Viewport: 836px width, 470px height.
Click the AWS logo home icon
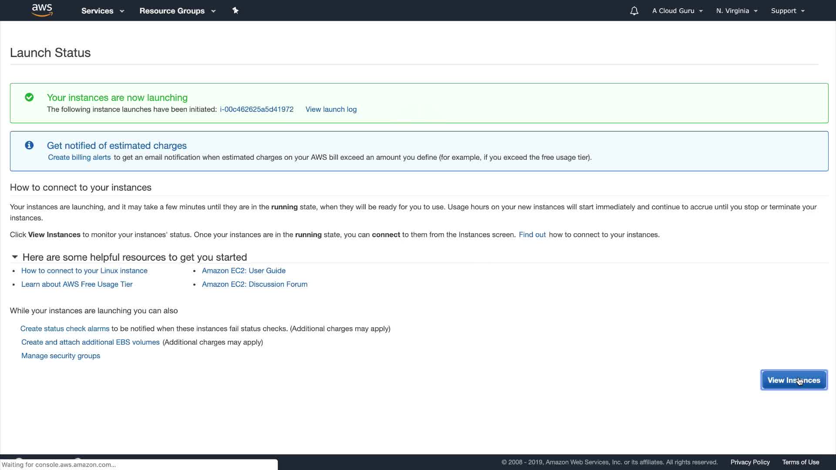click(42, 10)
